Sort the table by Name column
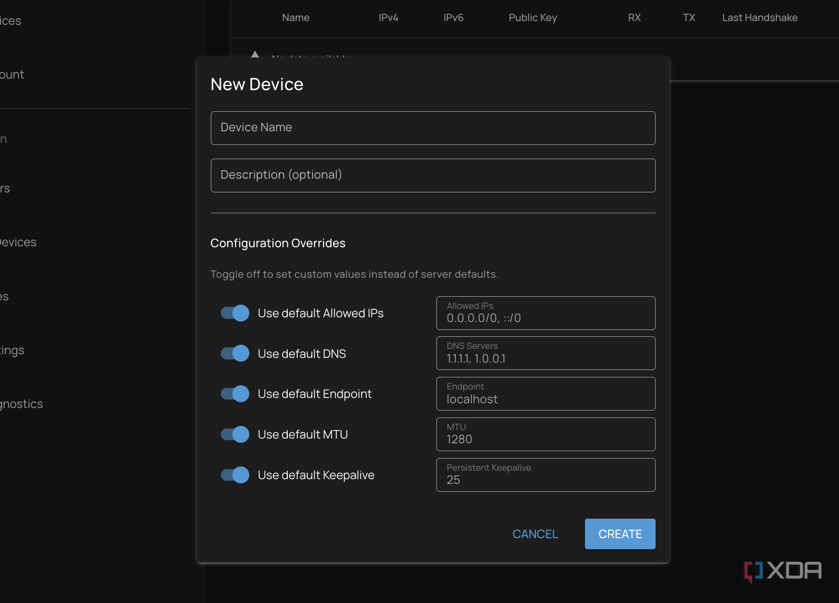This screenshot has height=603, width=839. [x=296, y=17]
